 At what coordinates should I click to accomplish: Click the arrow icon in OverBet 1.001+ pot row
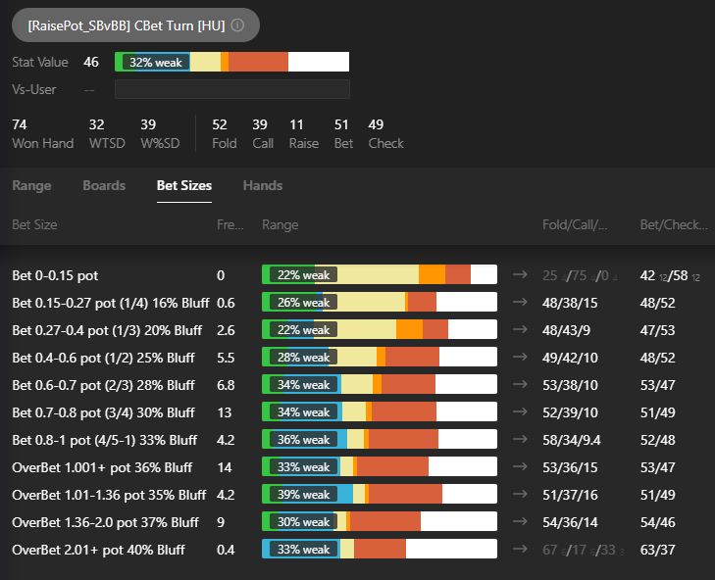519,467
